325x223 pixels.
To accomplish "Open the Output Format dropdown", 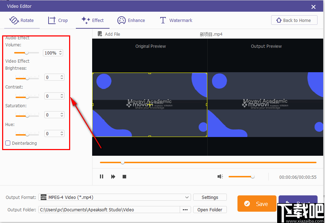I will (x=187, y=197).
